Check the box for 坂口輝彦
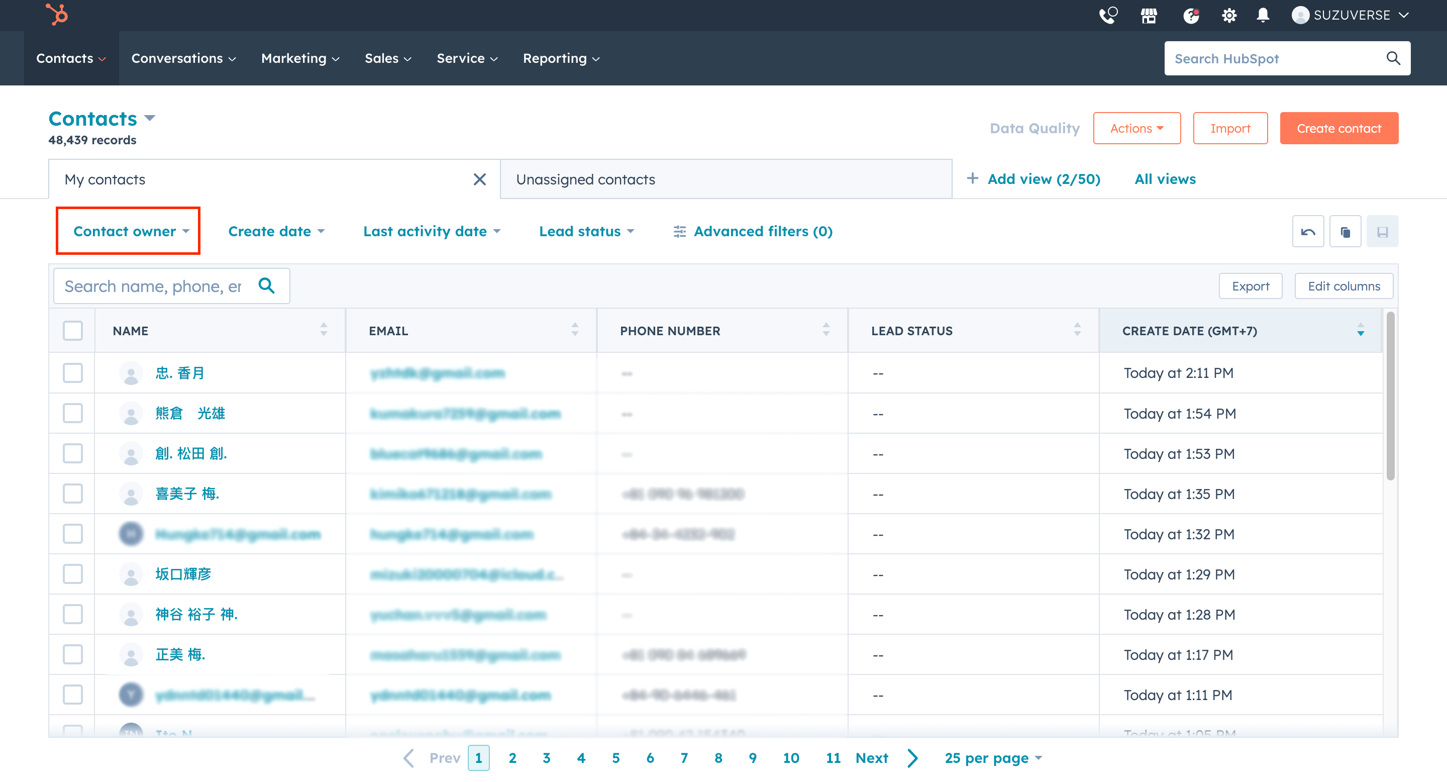1447x782 pixels. [72, 574]
